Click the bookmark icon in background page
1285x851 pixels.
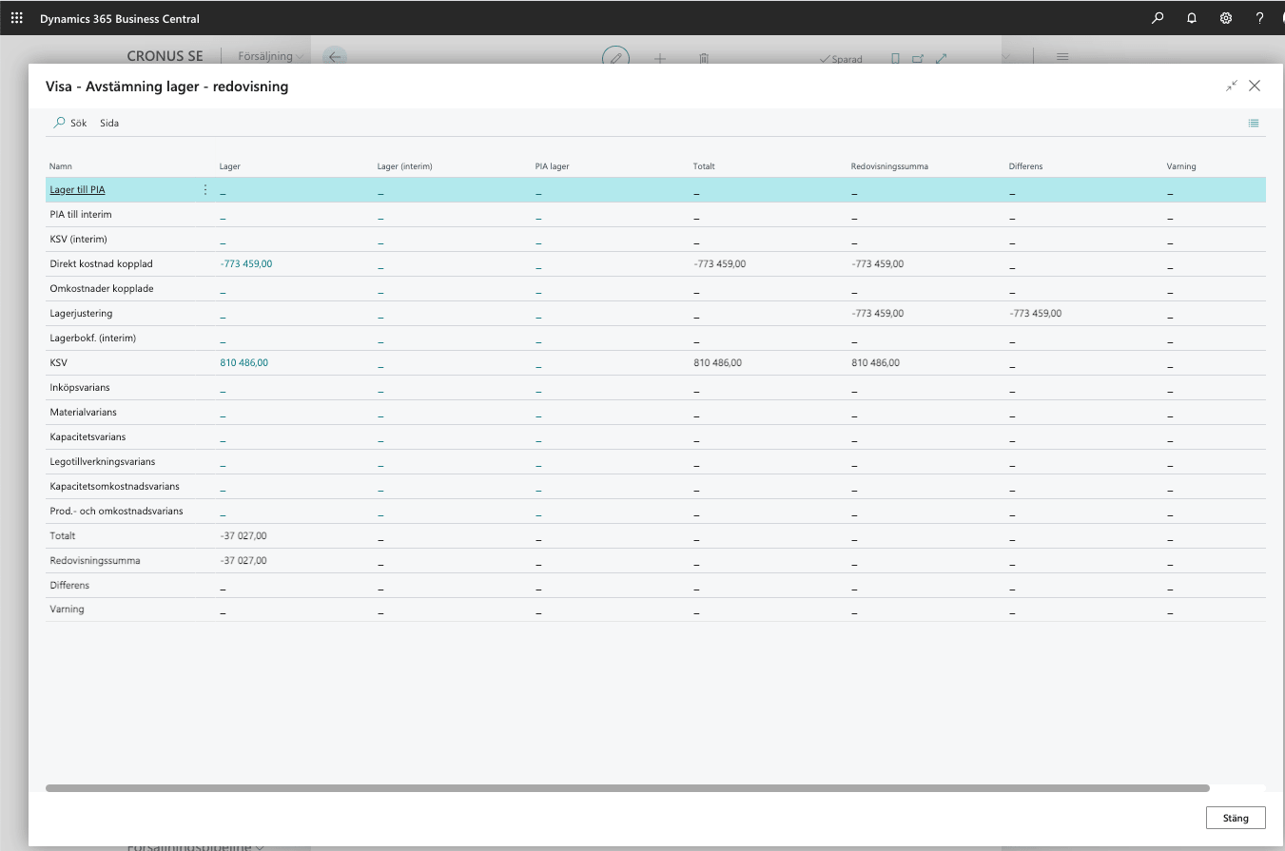pos(895,58)
